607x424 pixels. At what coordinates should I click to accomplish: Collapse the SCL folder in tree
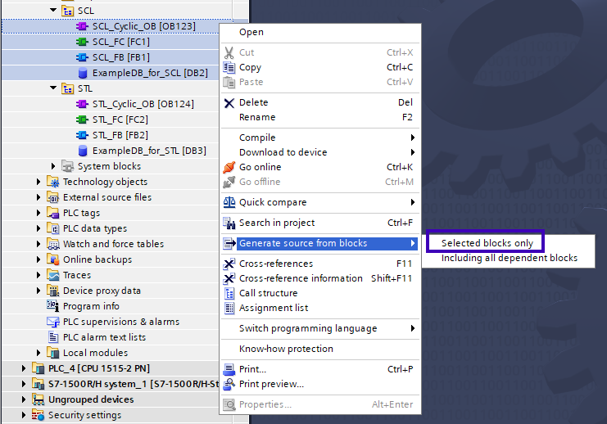coord(53,11)
